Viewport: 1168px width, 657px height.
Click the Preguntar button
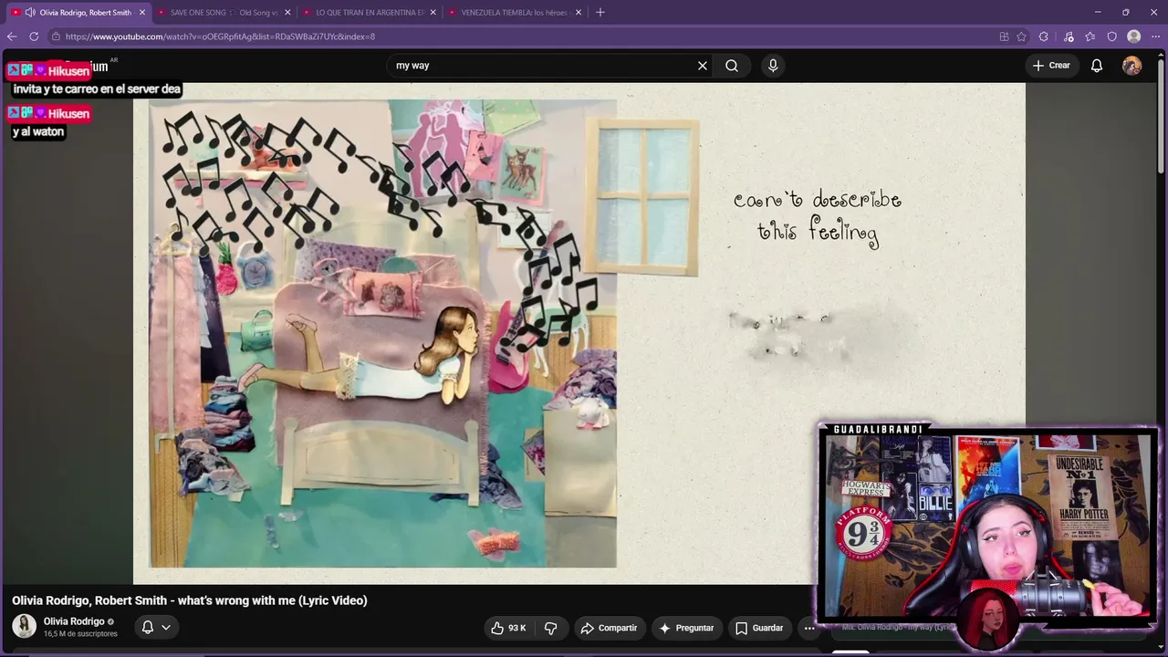click(687, 628)
